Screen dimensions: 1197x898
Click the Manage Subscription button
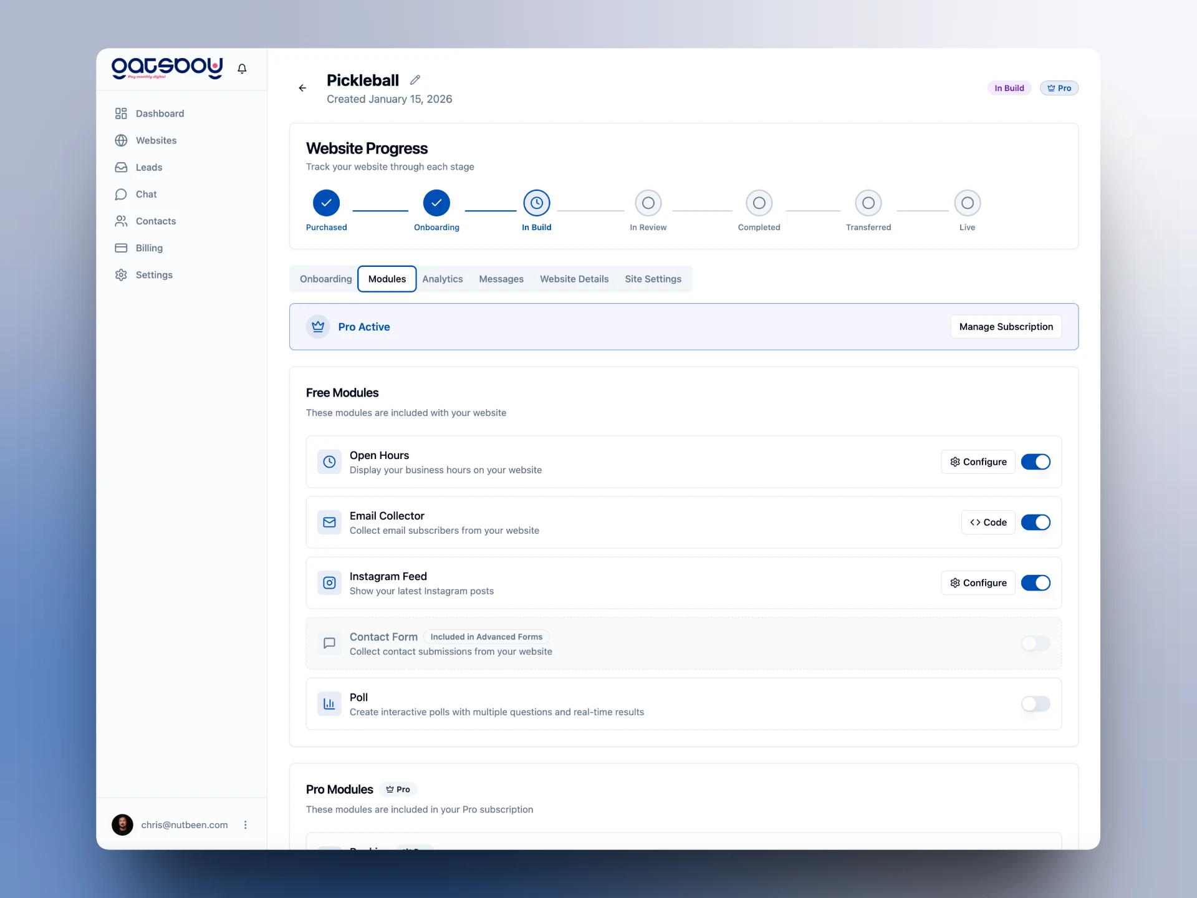tap(1006, 327)
